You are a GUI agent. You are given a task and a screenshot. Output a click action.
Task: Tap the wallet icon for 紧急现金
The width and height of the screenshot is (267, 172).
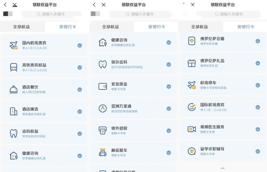(103, 87)
